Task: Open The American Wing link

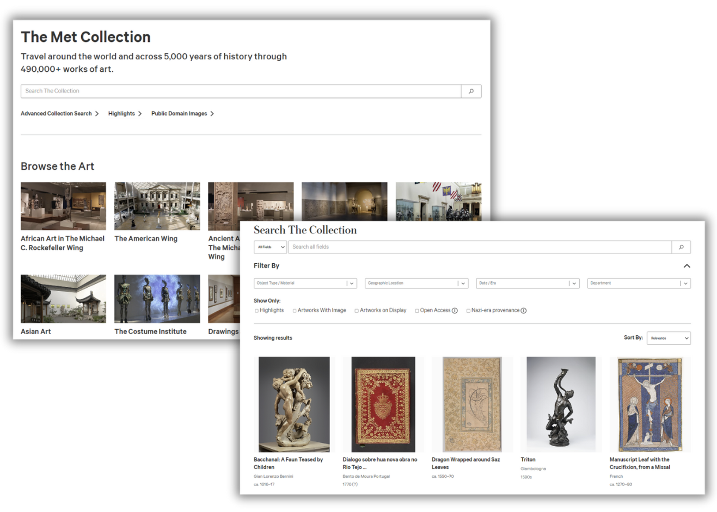Action: (x=146, y=238)
